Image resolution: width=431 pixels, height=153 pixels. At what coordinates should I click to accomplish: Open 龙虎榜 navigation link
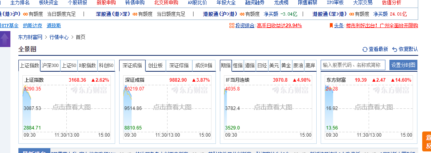click(x=281, y=3)
